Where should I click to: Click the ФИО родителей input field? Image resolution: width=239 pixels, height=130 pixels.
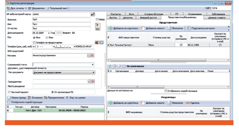pyautogui.click(x=63, y=51)
